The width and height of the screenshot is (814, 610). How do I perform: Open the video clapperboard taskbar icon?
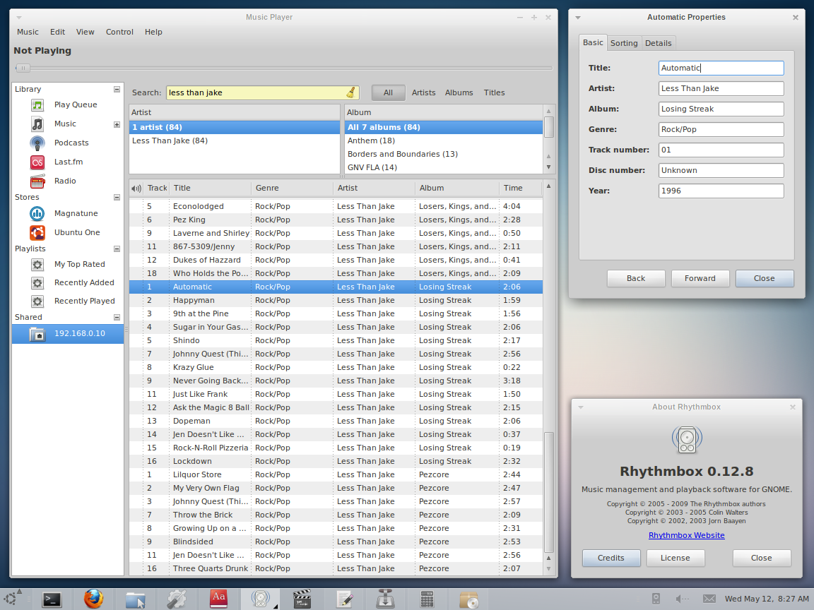point(302,599)
